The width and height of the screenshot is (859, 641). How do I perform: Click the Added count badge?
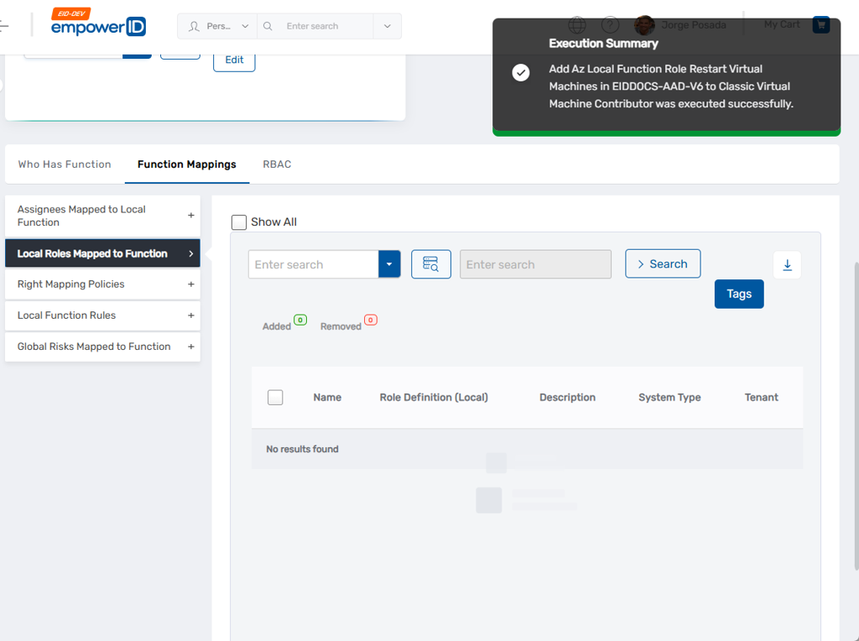(300, 320)
